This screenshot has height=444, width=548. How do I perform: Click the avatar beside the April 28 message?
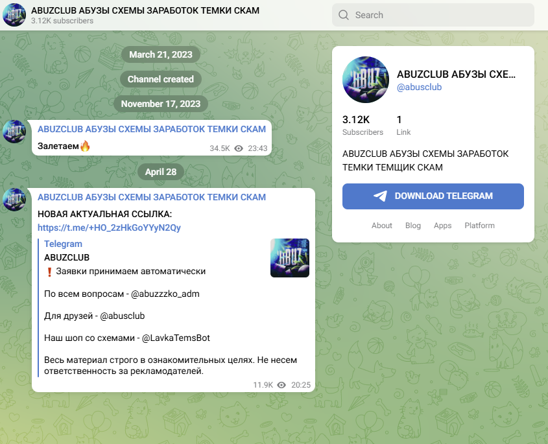pos(14,200)
